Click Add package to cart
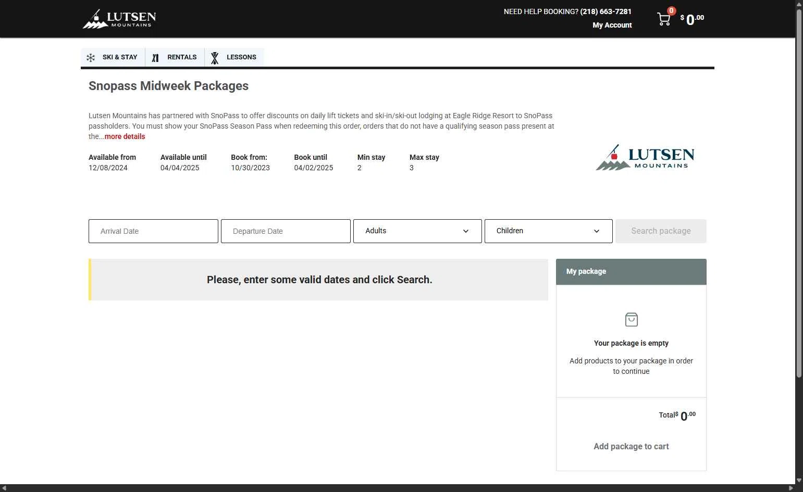The image size is (803, 492). [x=631, y=446]
